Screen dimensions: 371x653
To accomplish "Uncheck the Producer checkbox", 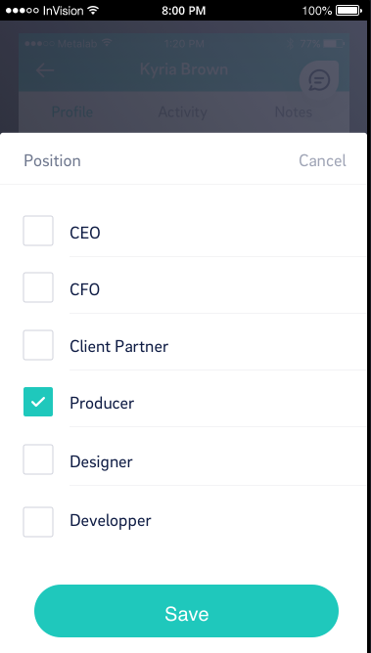I will [38, 402].
